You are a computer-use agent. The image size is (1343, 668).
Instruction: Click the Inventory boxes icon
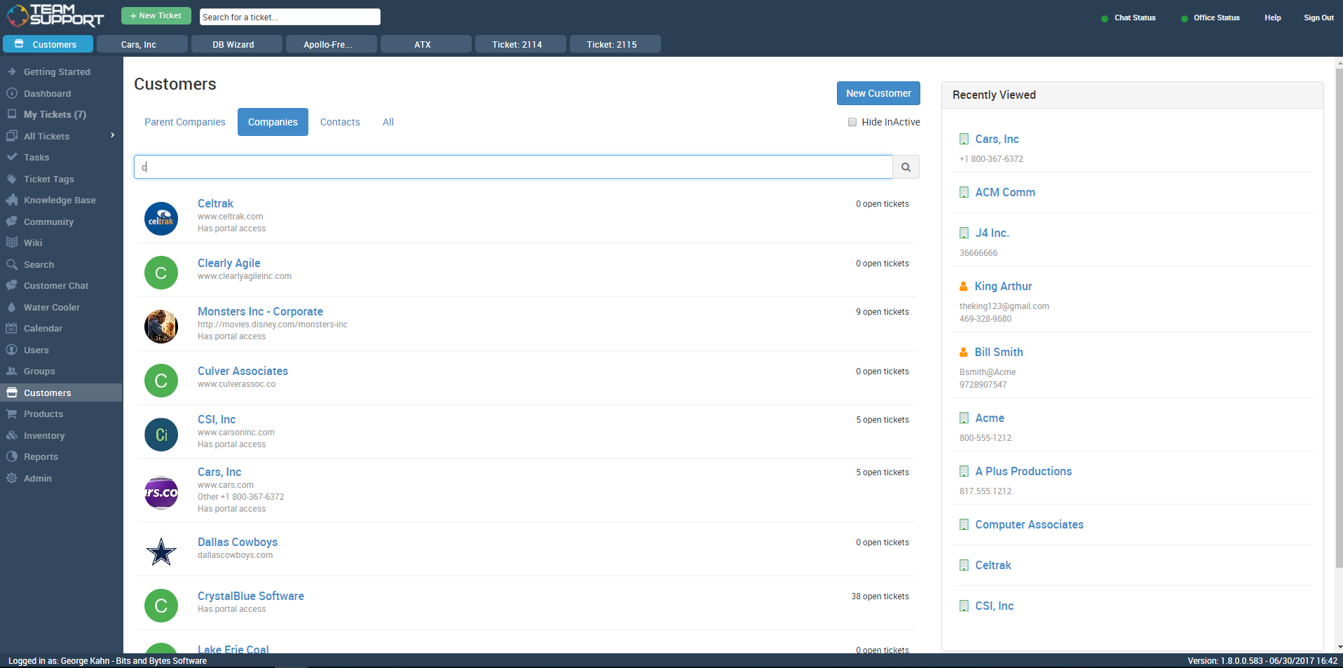coord(12,435)
